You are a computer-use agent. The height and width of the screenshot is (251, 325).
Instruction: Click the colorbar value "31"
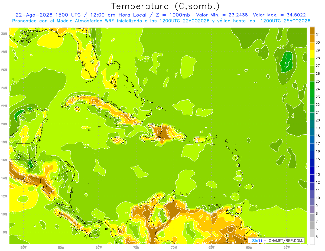click(318, 35)
